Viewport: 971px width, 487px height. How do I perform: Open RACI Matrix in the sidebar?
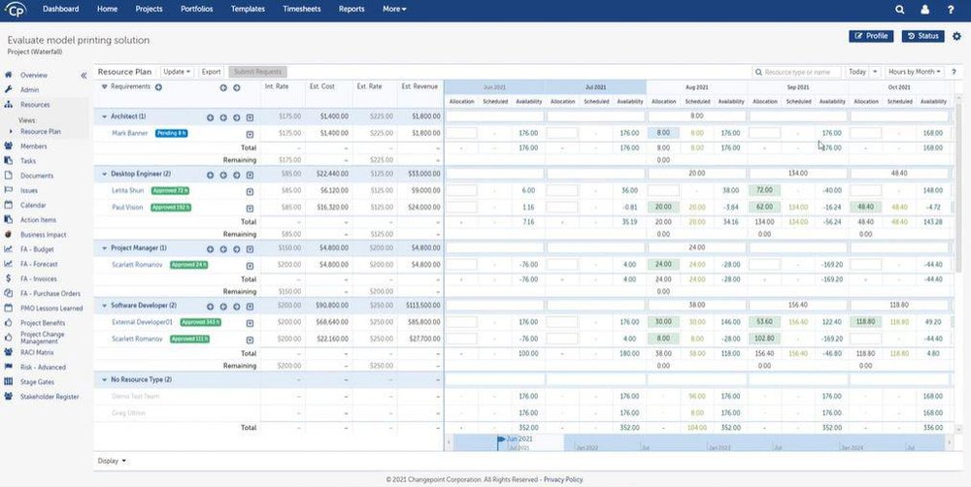click(x=37, y=353)
